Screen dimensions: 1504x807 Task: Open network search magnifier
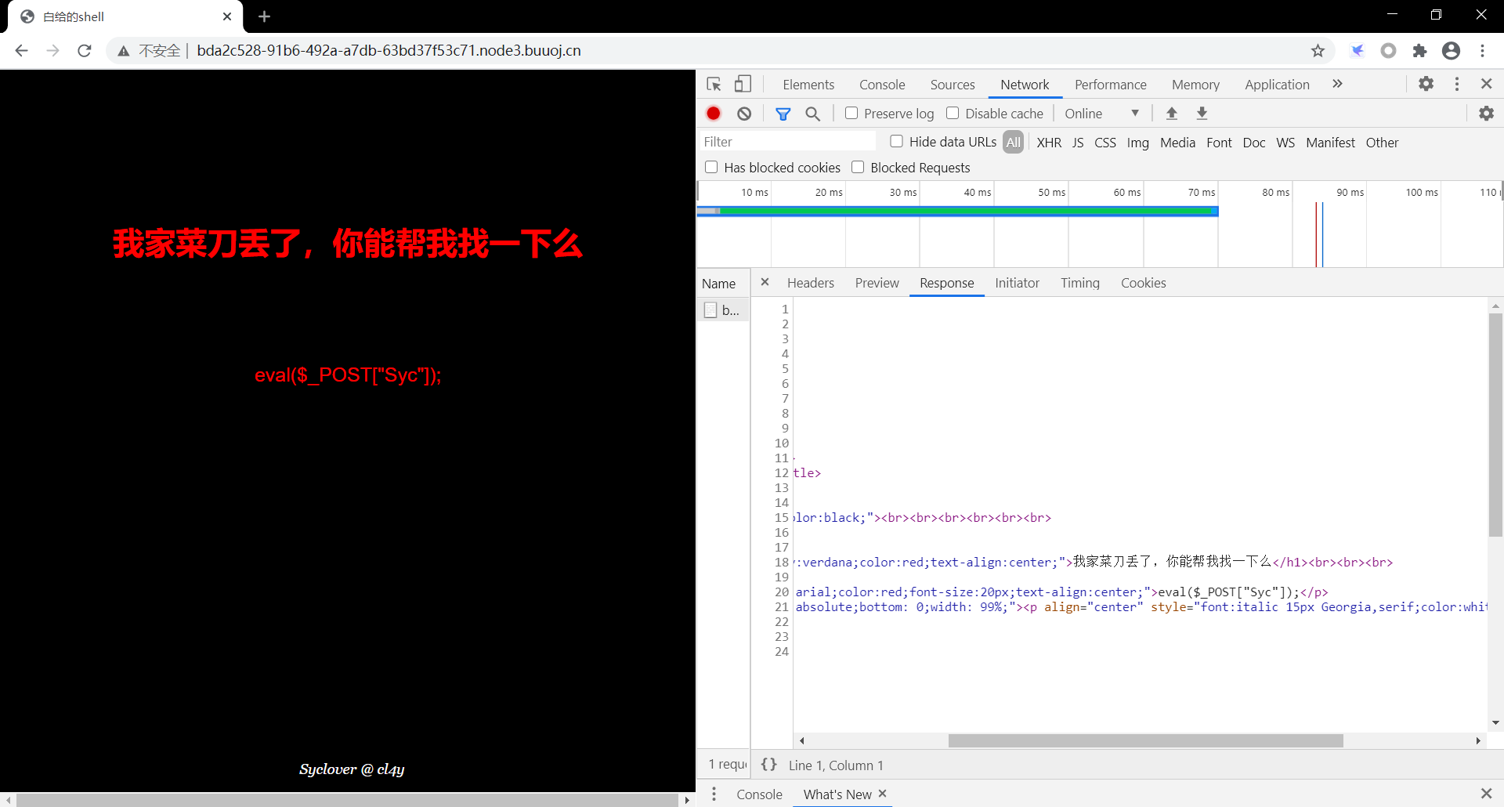tap(813, 114)
